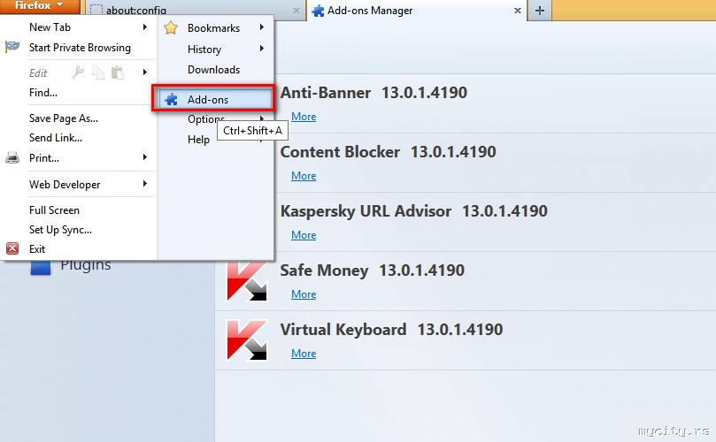Close the Add-ons Manager tab
716x442 pixels.
(x=518, y=11)
